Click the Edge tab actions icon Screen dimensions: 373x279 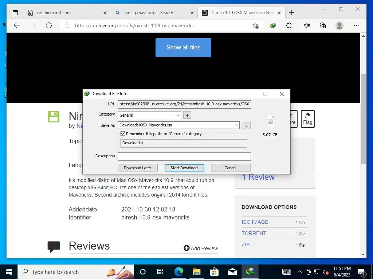pos(15,13)
